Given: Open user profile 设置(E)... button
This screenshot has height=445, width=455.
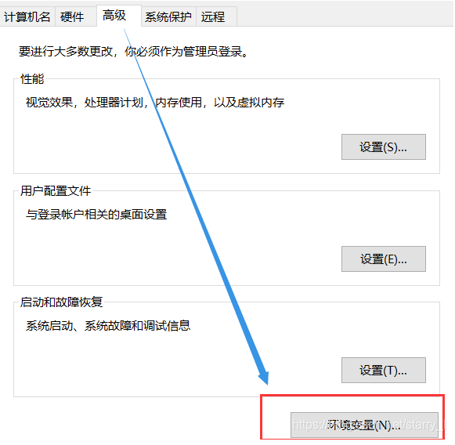Looking at the screenshot, I should [383, 259].
